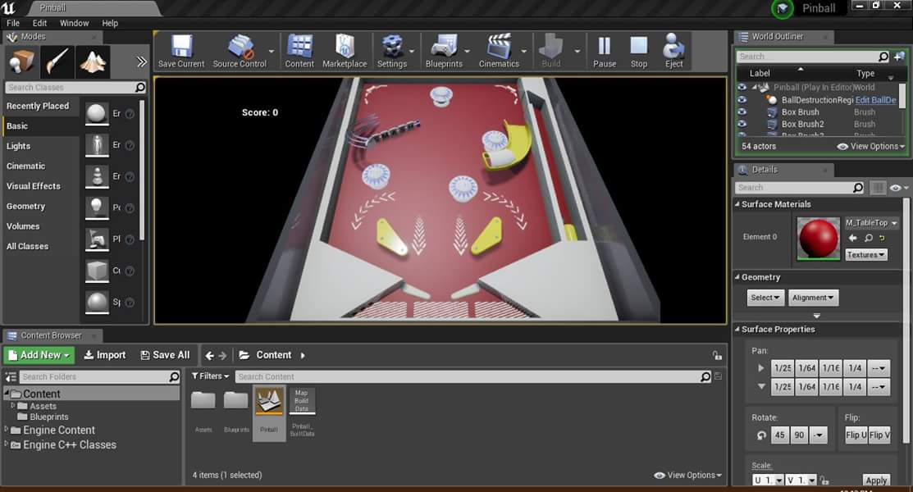
Task: Click the rotate icon beside Rotate 45
Action: click(761, 435)
